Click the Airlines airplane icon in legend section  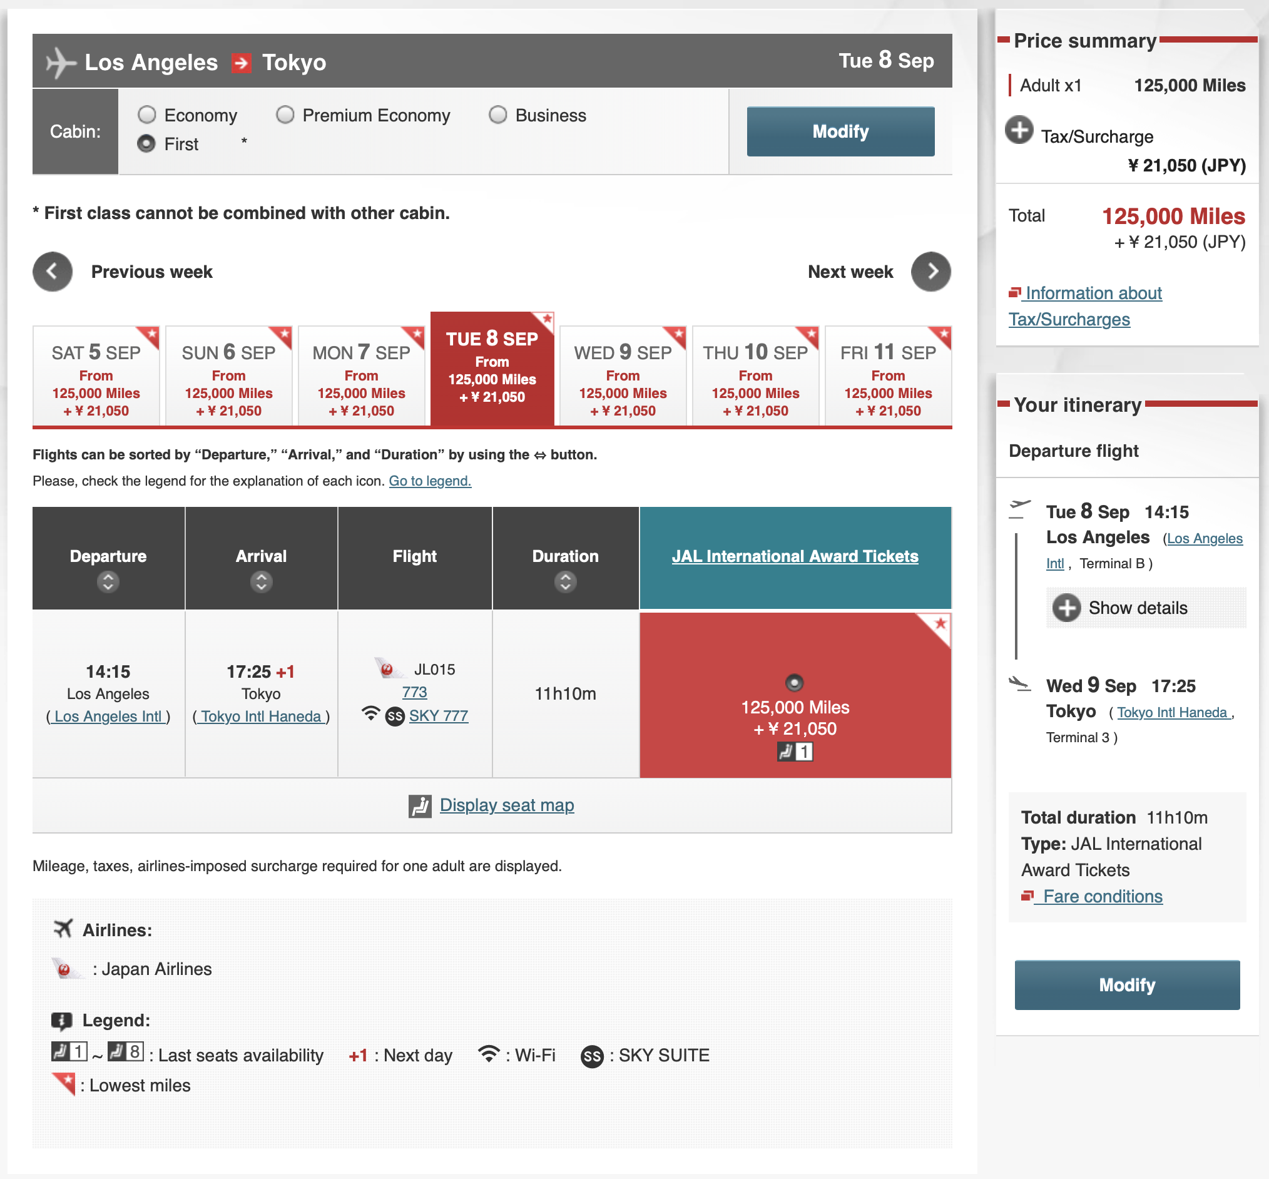click(63, 929)
